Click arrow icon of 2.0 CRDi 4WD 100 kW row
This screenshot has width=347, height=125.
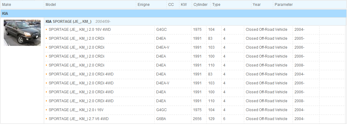tap(47, 92)
